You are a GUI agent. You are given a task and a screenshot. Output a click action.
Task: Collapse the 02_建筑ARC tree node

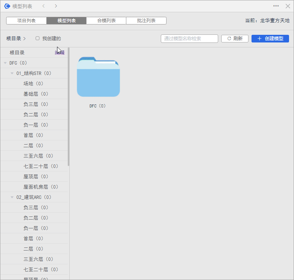12,197
